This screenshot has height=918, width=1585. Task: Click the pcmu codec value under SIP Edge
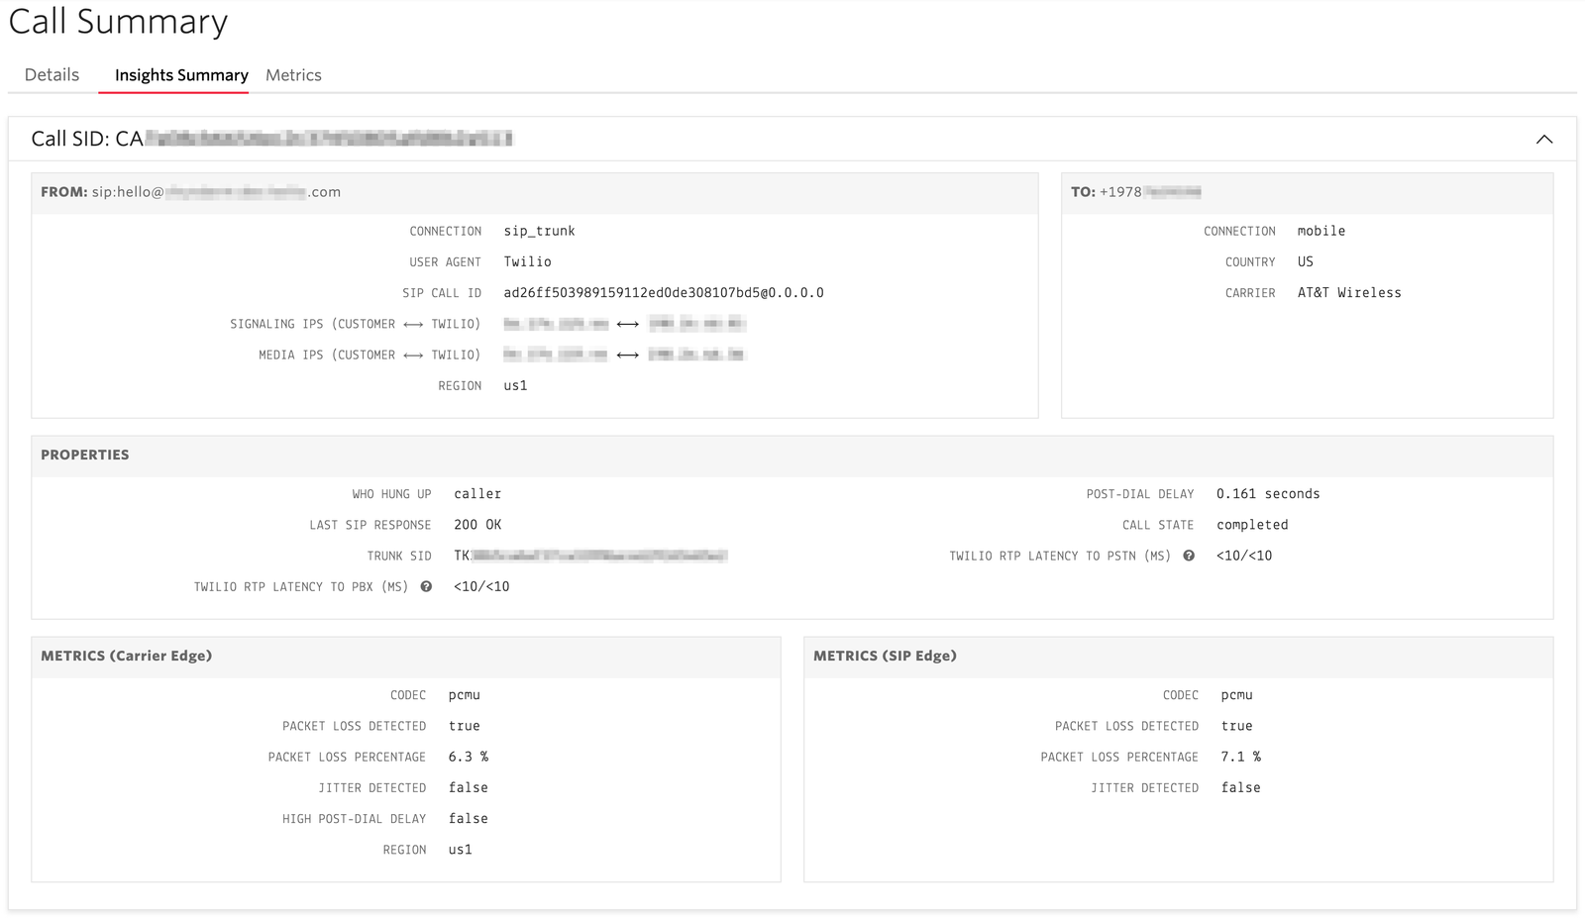pos(1237,694)
